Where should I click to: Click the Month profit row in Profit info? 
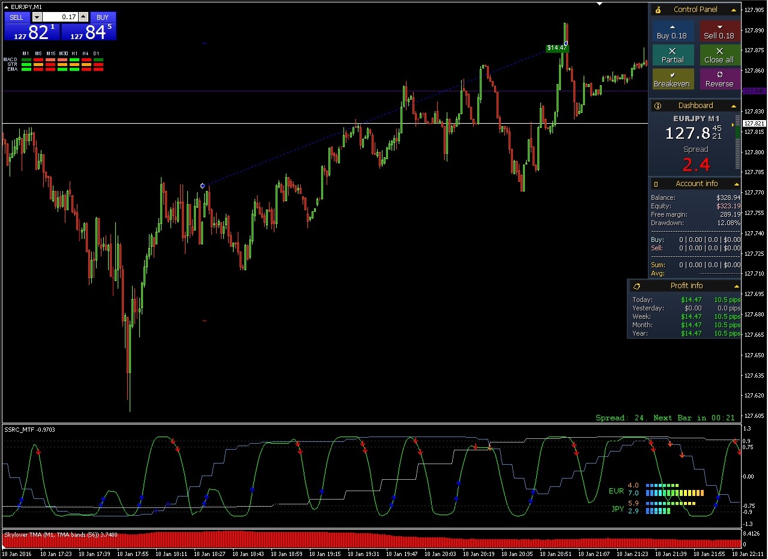point(686,325)
